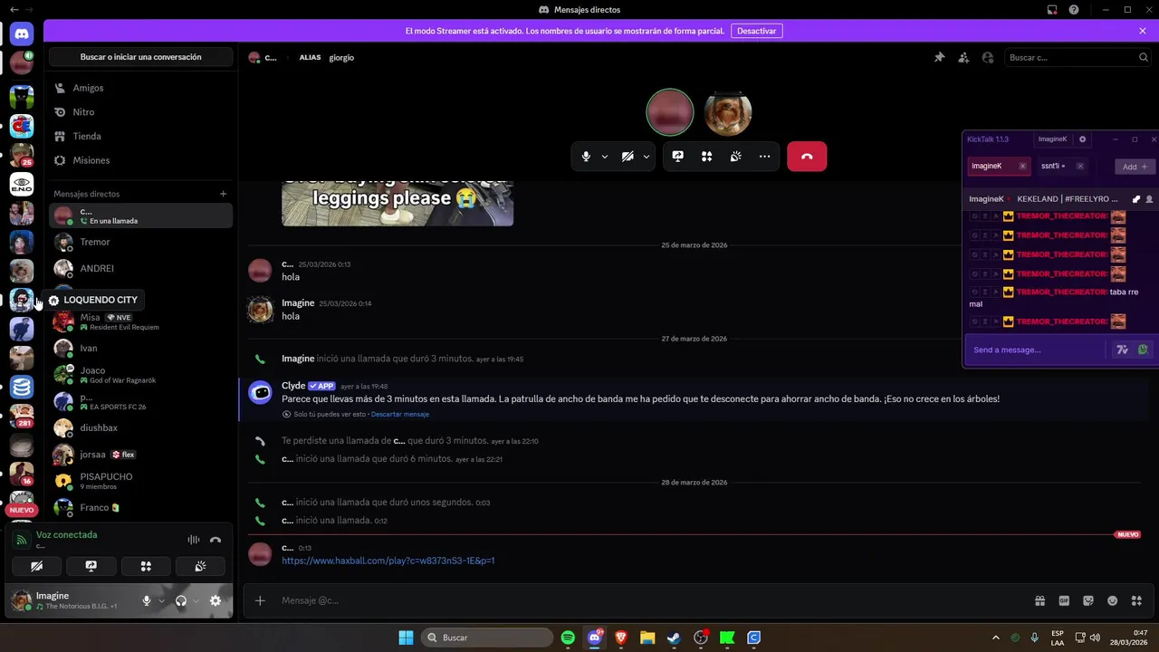
Task: Open Tienda in the sidebar
Action: click(x=141, y=136)
